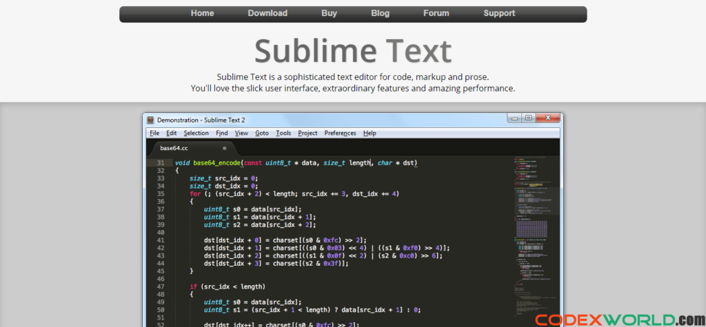Close the base64.cc tab with its dot button
The image size is (706, 327).
(x=224, y=148)
